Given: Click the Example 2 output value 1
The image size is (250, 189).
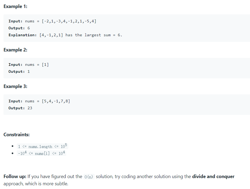Looking at the screenshot, I should click(28, 71).
